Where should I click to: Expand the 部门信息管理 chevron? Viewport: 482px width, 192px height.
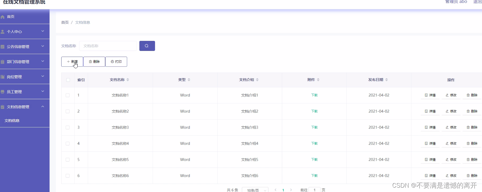tap(43, 61)
